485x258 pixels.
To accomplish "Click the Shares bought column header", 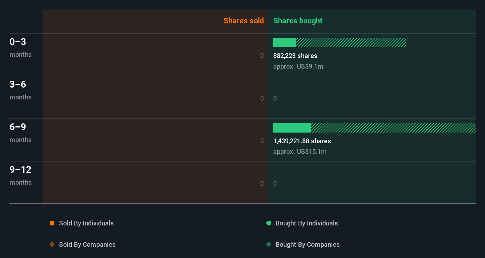I will click(298, 21).
